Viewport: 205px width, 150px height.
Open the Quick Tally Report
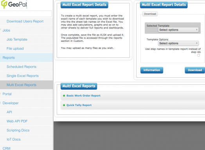click(79, 105)
